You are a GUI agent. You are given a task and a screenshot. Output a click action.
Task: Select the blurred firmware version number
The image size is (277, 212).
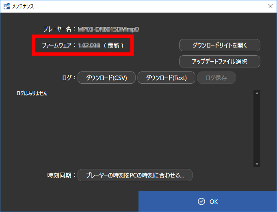89,45
